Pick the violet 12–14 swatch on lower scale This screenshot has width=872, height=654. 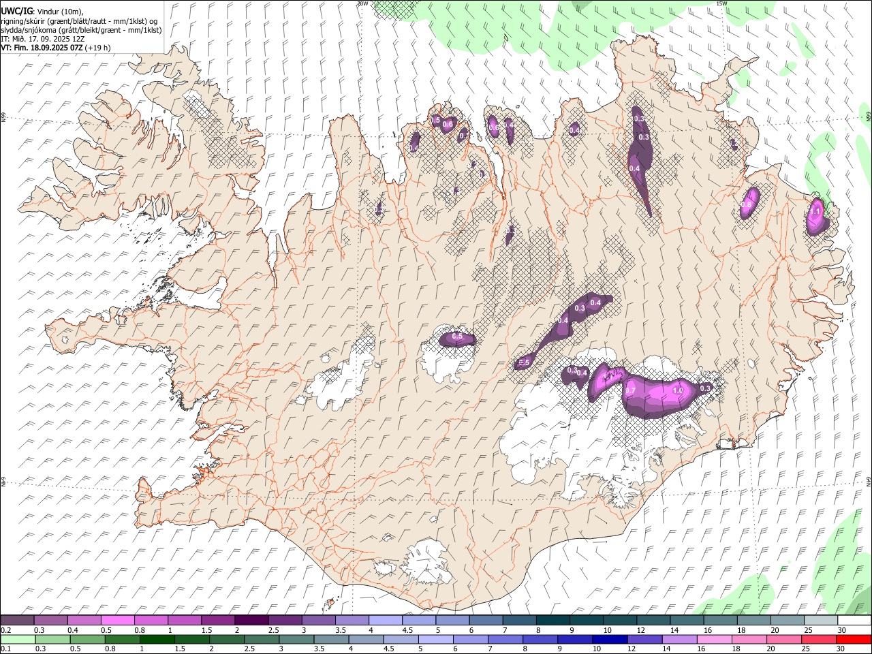[645, 639]
